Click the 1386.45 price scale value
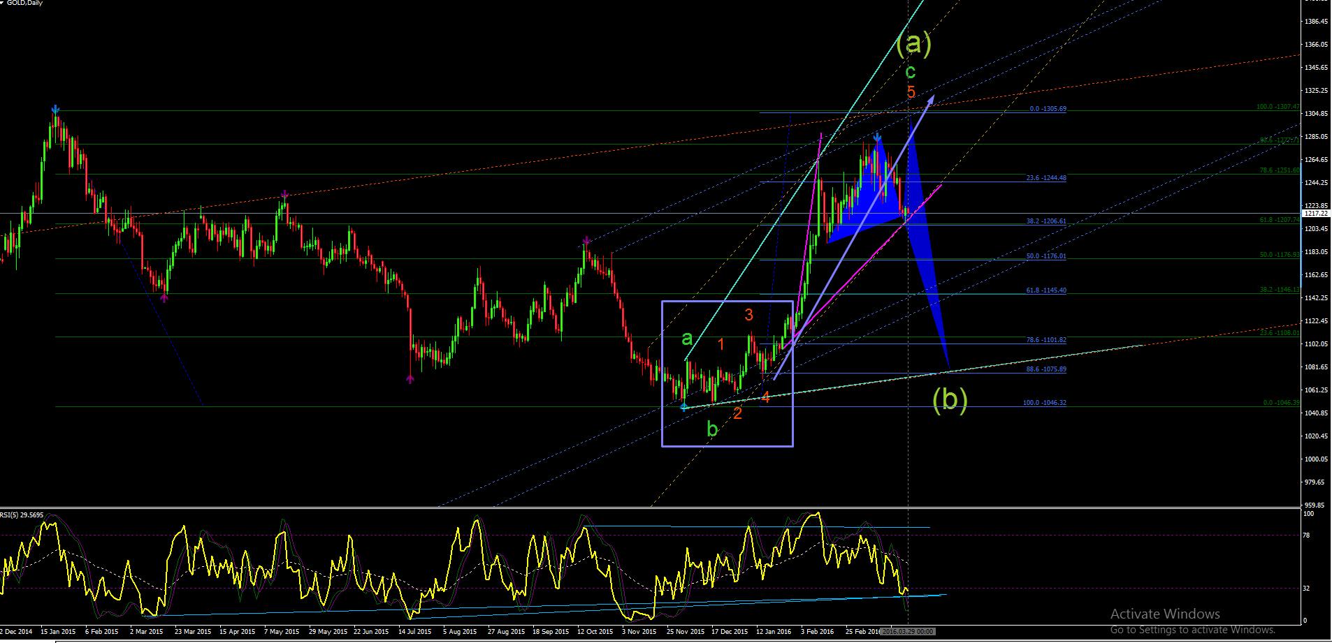 point(1316,22)
